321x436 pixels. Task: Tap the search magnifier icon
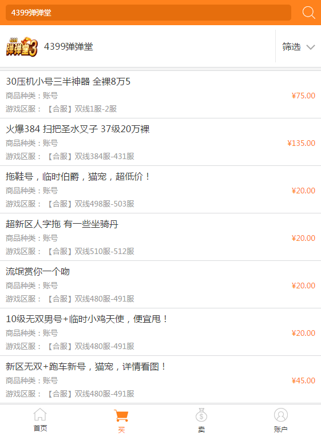click(308, 13)
